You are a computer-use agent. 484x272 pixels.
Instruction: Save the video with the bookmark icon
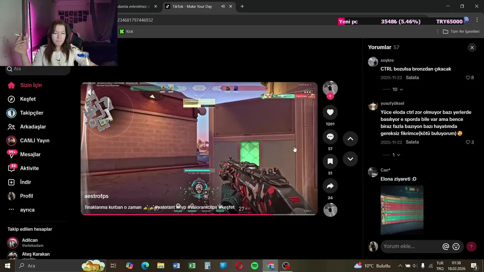(330, 161)
